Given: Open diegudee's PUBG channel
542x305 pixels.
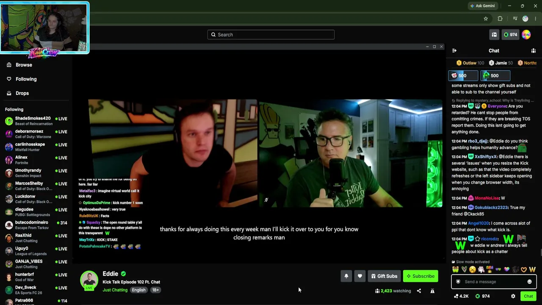Looking at the screenshot, I should pos(36,212).
